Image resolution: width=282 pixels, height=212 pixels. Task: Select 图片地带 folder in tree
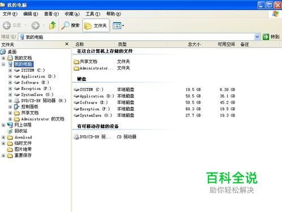[23, 149]
